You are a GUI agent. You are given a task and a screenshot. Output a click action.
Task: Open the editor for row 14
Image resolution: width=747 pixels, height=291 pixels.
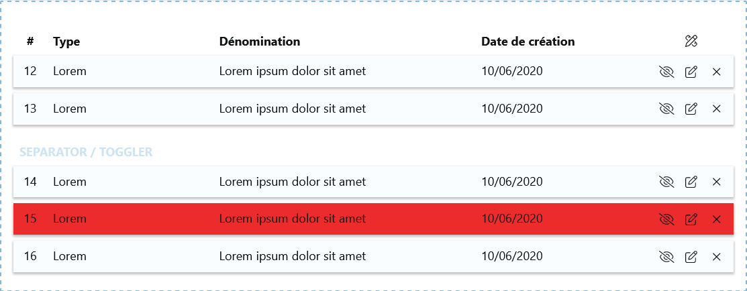[x=691, y=182]
